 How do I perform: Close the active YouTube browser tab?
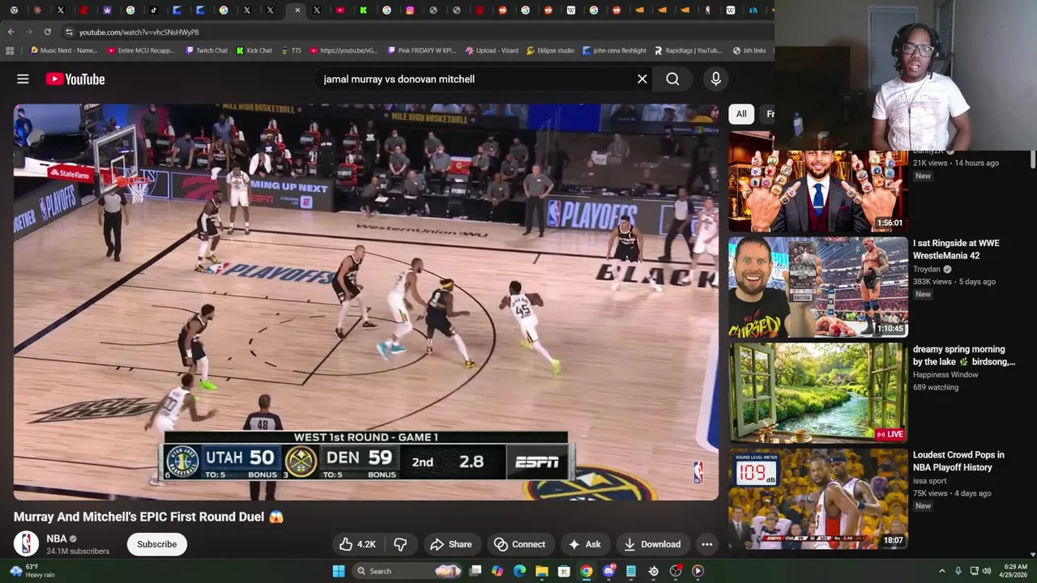pos(297,11)
